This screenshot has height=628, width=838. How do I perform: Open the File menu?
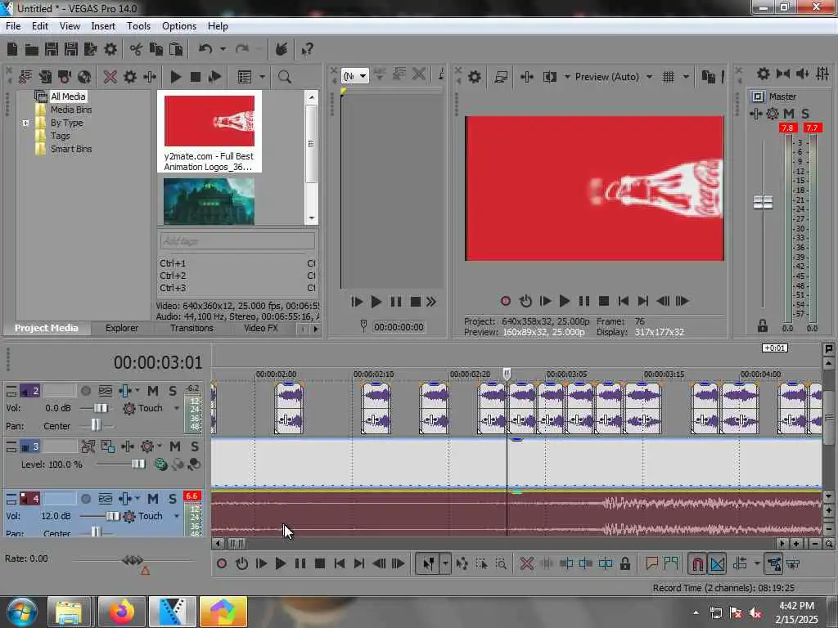tap(13, 26)
